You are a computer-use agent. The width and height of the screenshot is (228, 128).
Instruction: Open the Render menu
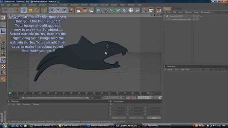coord(84,5)
